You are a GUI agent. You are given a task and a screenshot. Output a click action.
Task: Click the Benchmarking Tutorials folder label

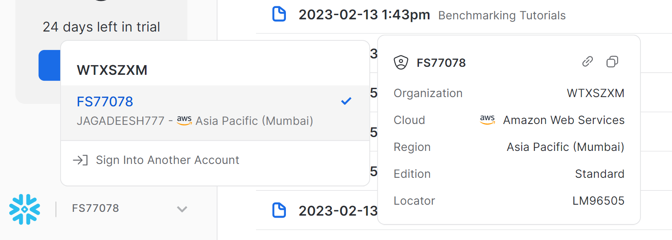point(501,16)
